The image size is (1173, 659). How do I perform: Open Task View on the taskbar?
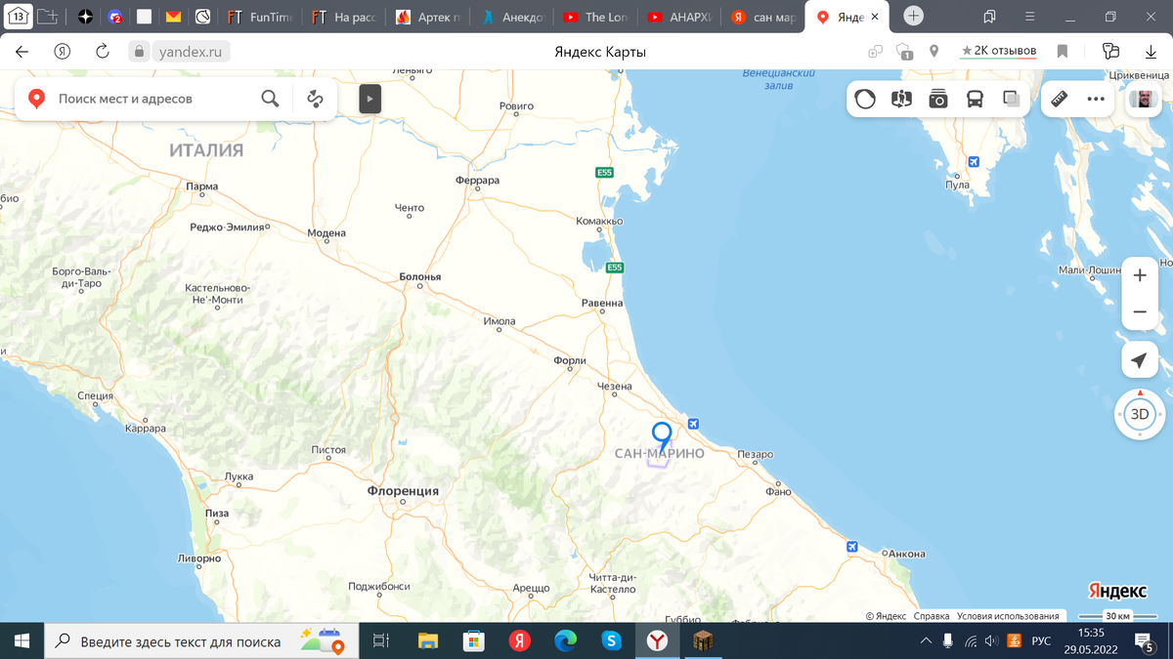381,640
